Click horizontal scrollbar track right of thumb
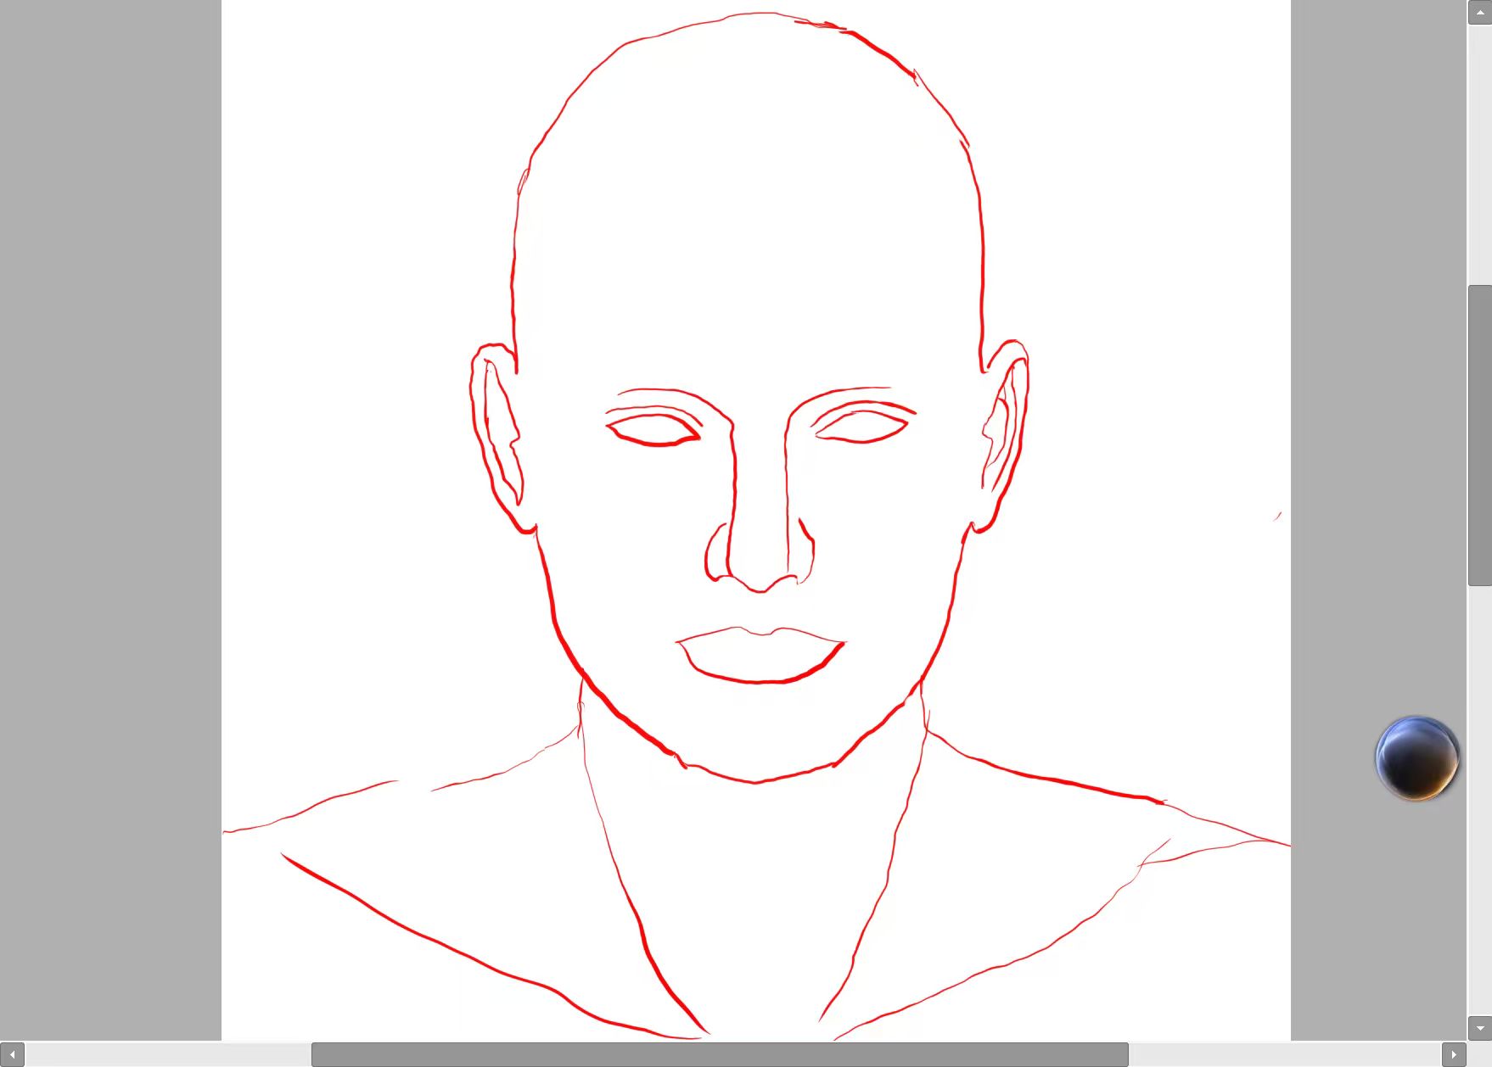1492x1067 pixels. [x=1283, y=1054]
